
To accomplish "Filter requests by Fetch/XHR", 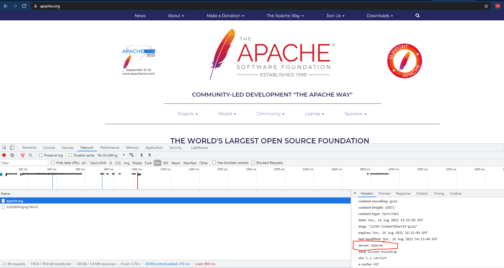I will click(x=98, y=163).
